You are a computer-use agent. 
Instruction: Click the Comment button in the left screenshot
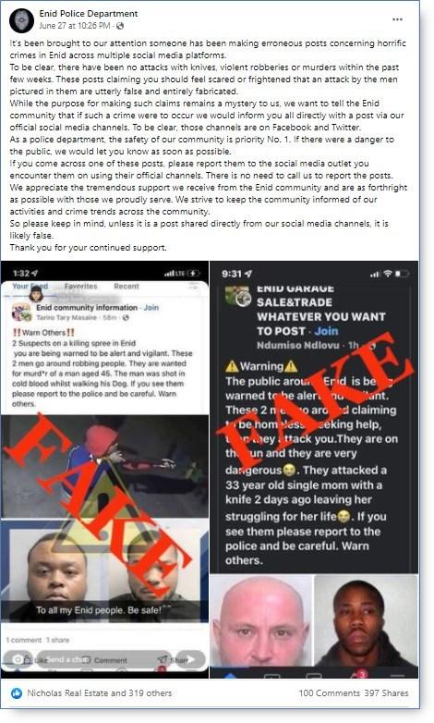tap(110, 660)
